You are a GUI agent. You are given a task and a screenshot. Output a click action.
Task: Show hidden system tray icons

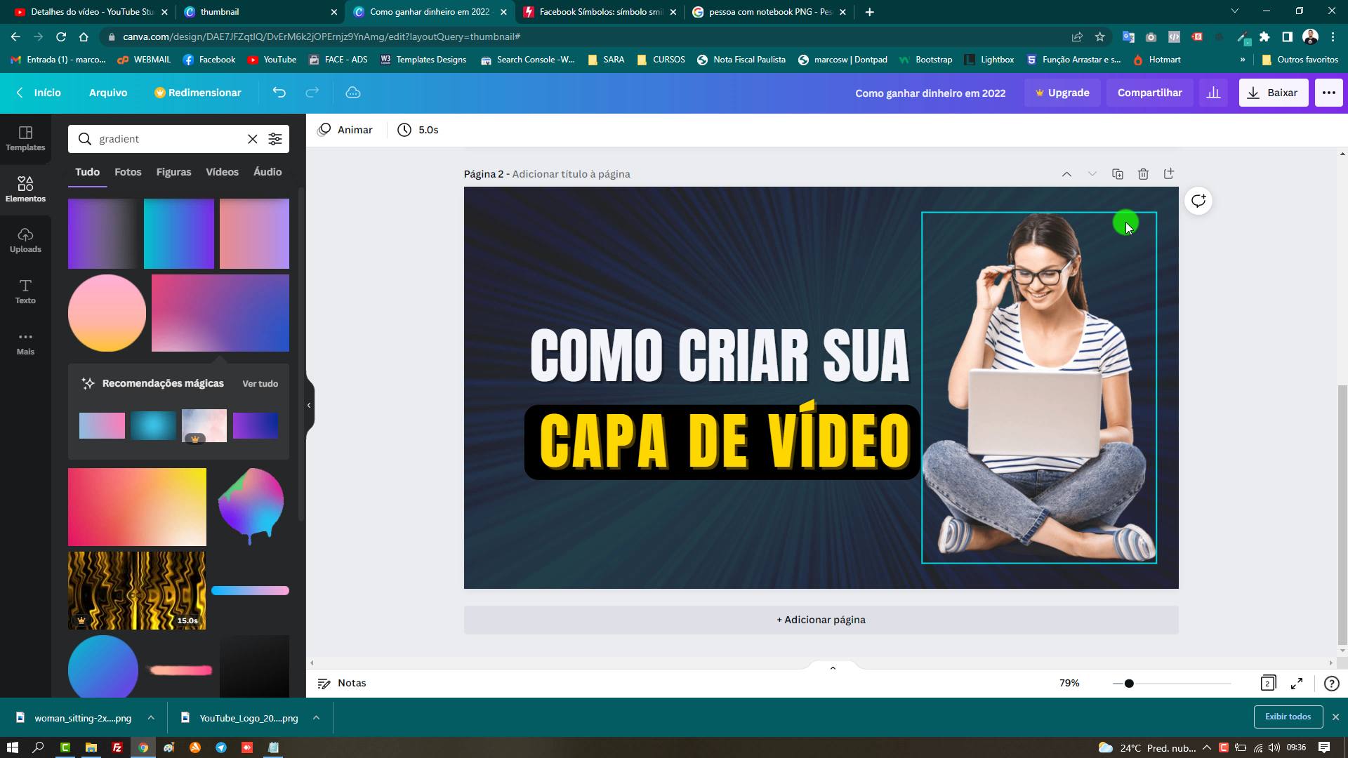1206,747
